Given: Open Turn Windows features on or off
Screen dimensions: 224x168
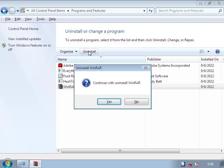Looking at the screenshot, I should tap(30, 47).
